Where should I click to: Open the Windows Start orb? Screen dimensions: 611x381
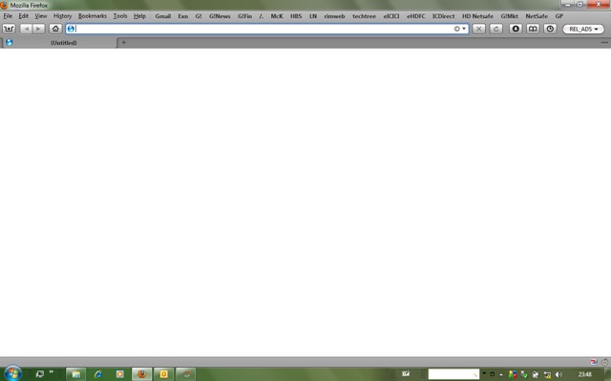[13, 373]
